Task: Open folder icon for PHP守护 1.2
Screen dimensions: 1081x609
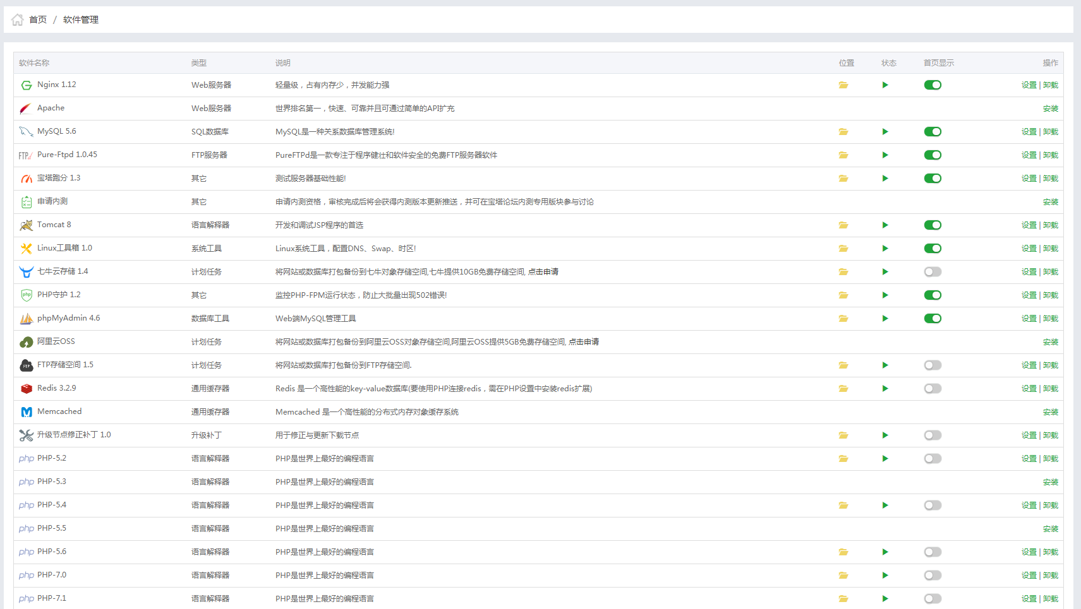Action: tap(843, 295)
